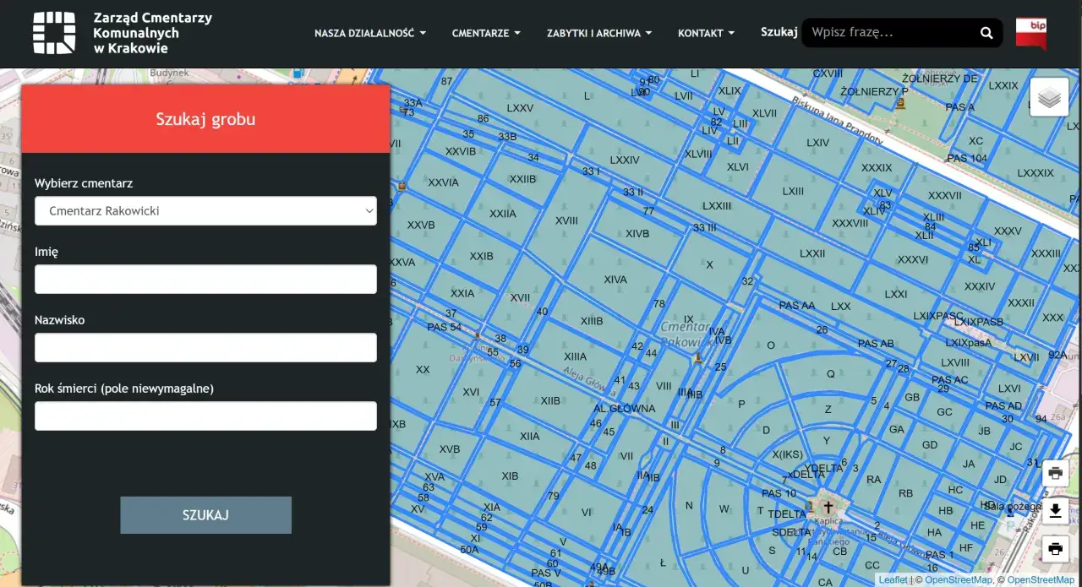Select section XXXIX on the map

[x=877, y=168]
